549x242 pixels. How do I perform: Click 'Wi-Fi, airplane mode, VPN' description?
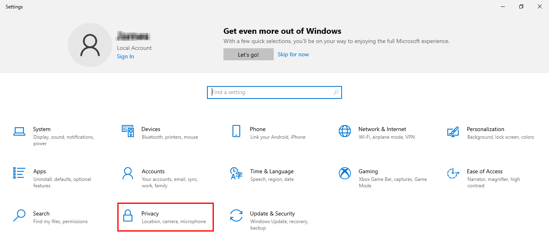click(387, 137)
